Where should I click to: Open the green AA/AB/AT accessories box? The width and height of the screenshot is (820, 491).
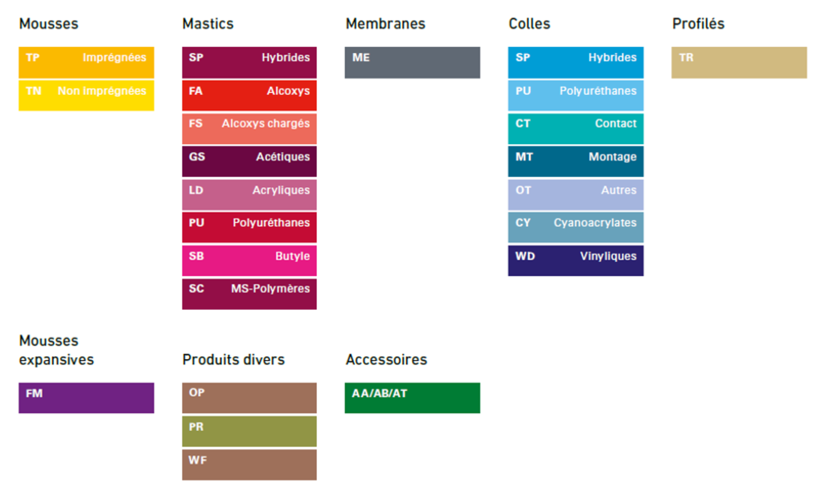412,398
